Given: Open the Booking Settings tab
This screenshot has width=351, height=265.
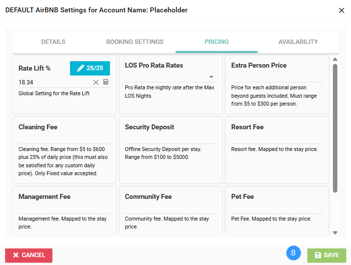Looking at the screenshot, I should (x=135, y=42).
